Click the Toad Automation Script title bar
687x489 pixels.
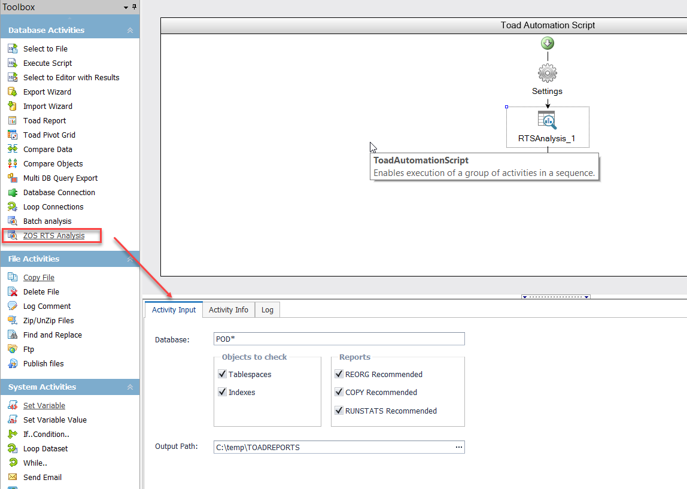[x=424, y=25]
